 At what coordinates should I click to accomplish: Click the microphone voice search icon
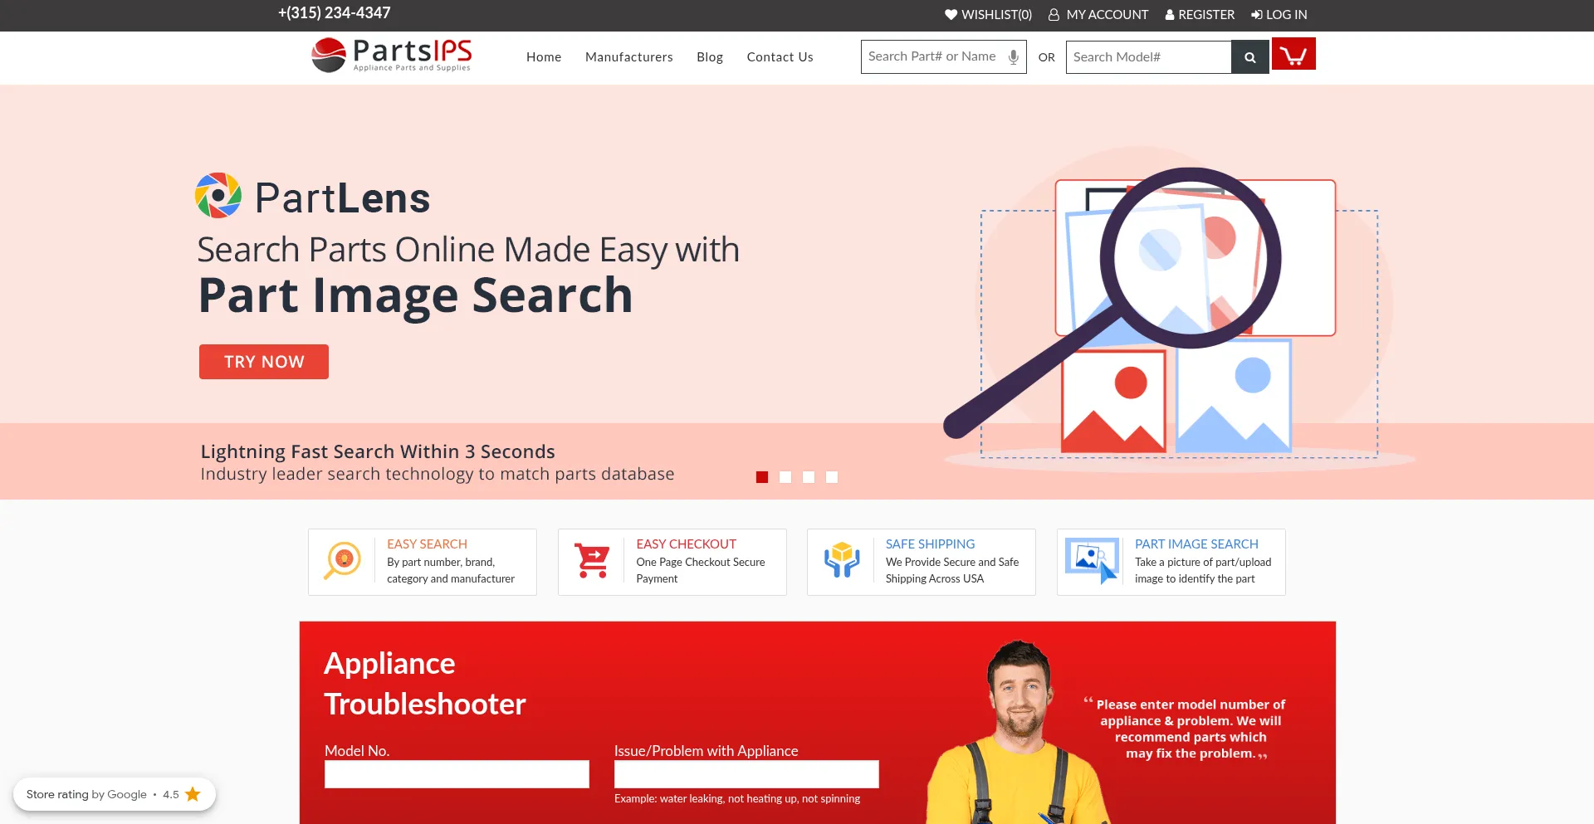point(1013,57)
